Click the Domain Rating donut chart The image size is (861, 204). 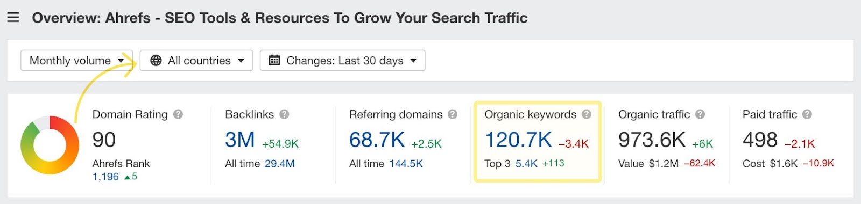[50, 145]
